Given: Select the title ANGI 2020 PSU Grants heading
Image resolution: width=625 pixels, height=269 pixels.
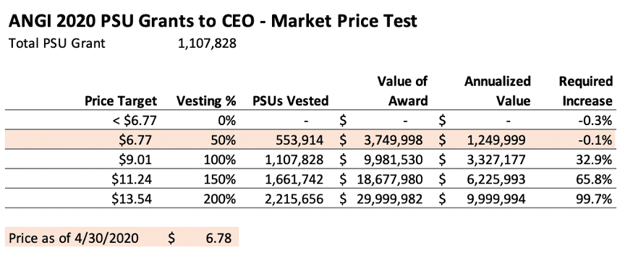Looking at the screenshot, I should 213,21.
